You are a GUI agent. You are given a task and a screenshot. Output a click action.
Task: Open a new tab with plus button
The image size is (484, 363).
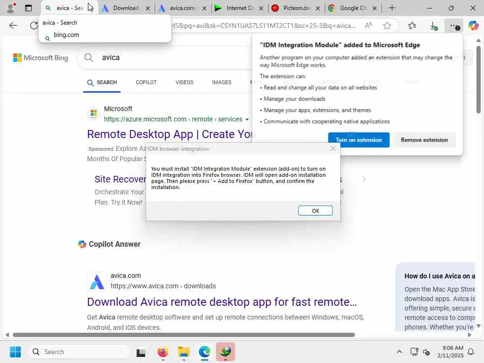point(392,8)
